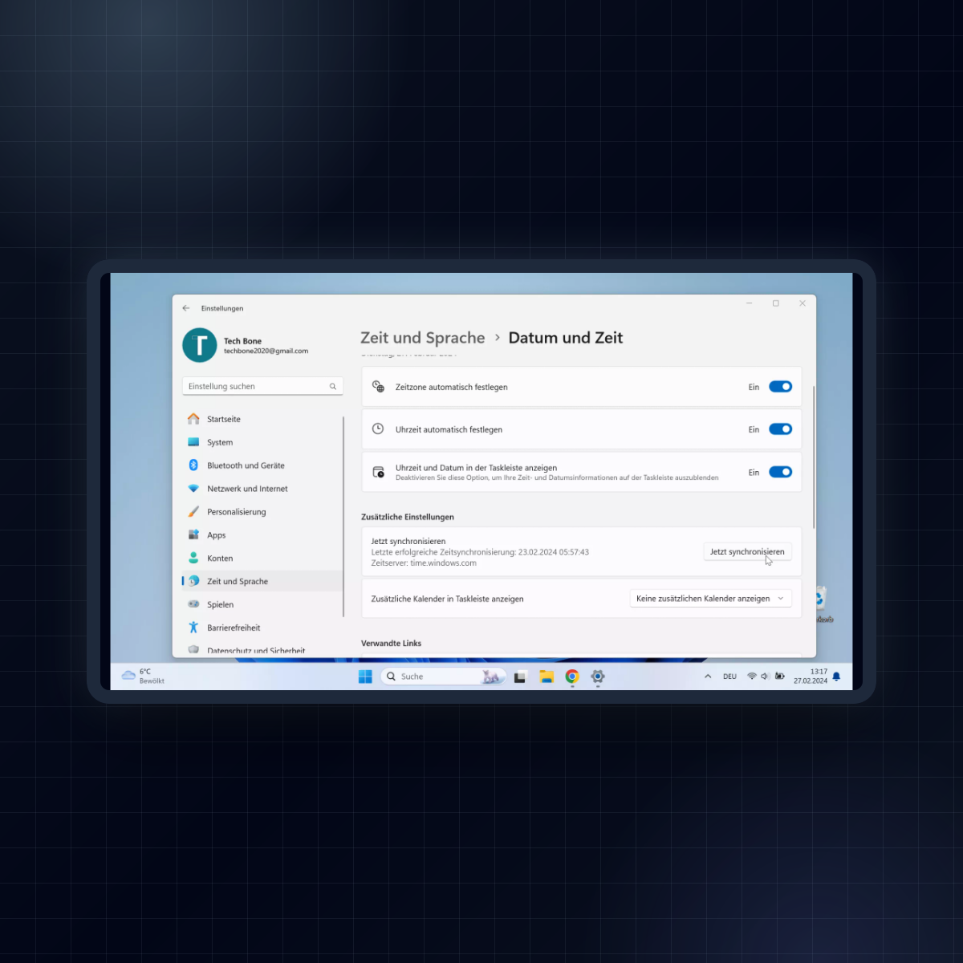Toggle Uhrzeit automatisch festlegen switch
This screenshot has height=963, width=963.
point(781,429)
